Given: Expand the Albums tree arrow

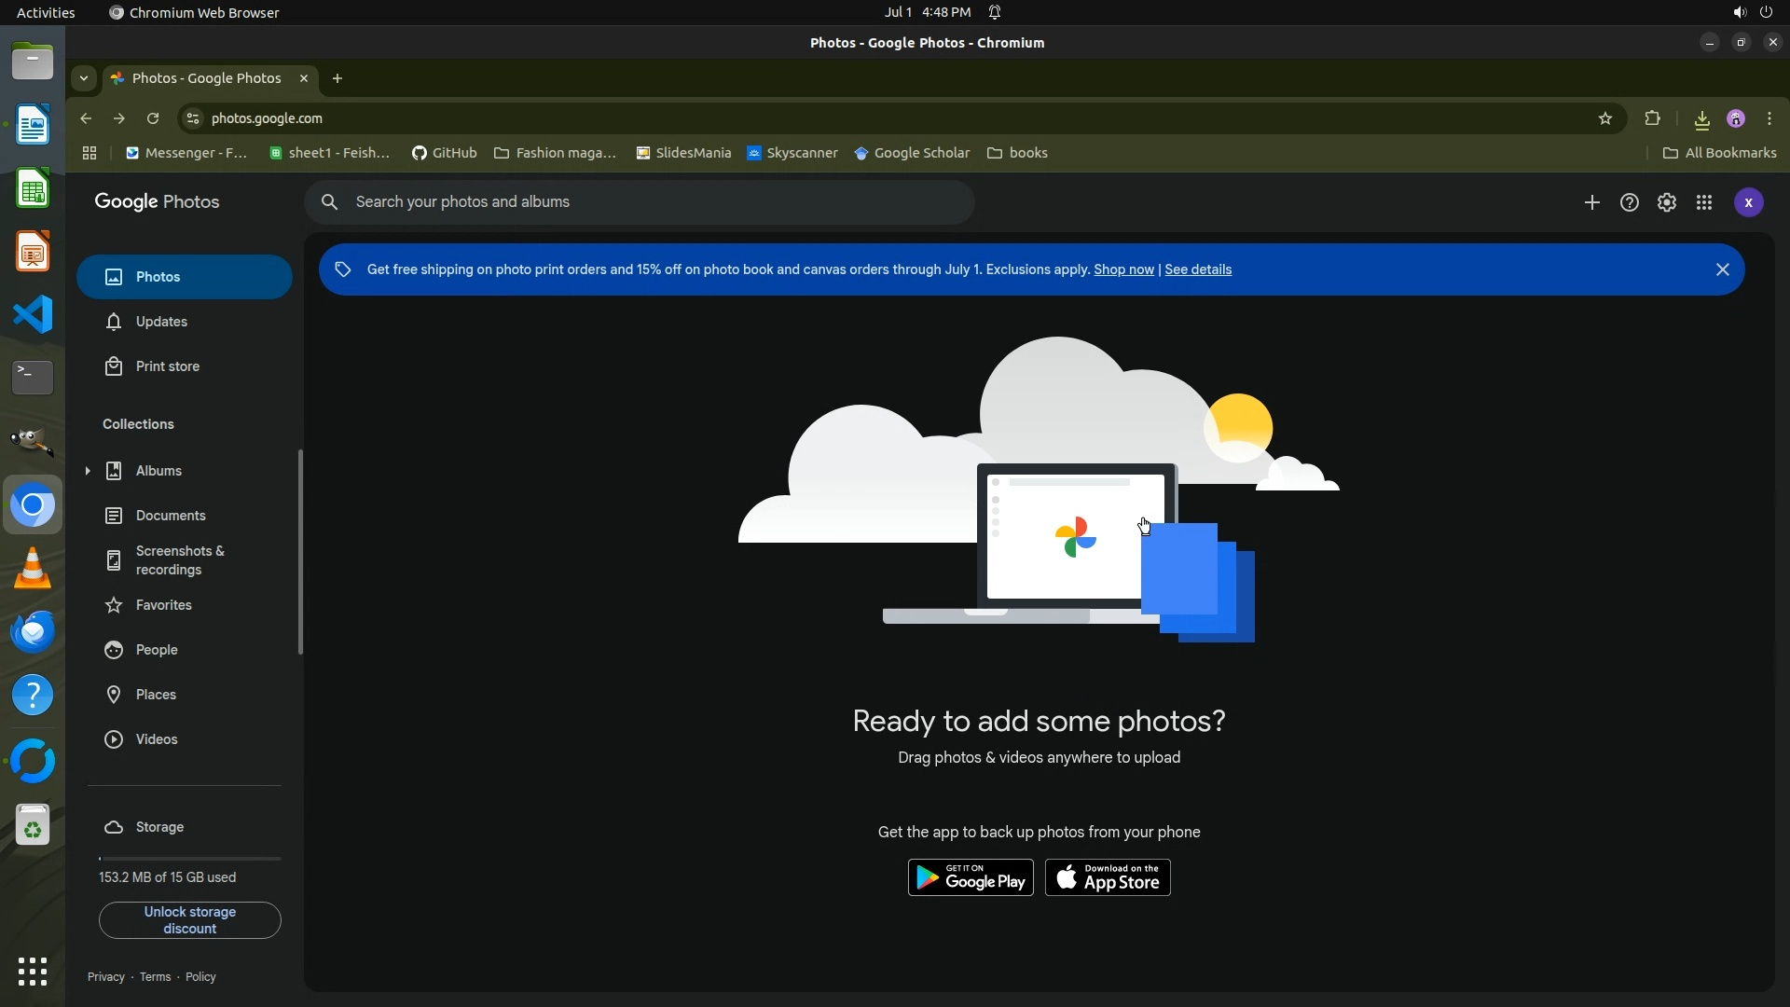Looking at the screenshot, I should (x=88, y=471).
